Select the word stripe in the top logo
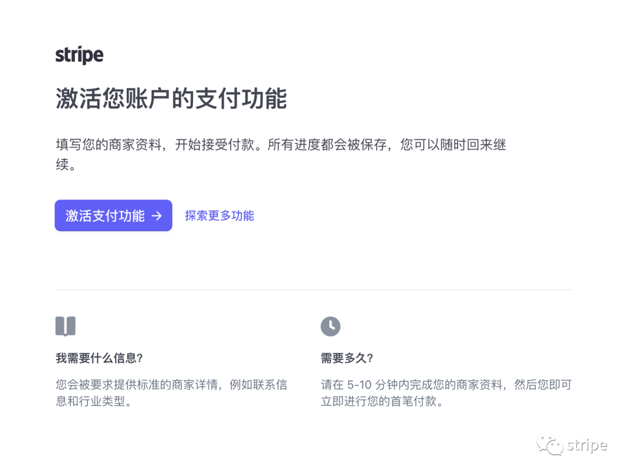Screen dimensions: 628x474 pos(79,55)
